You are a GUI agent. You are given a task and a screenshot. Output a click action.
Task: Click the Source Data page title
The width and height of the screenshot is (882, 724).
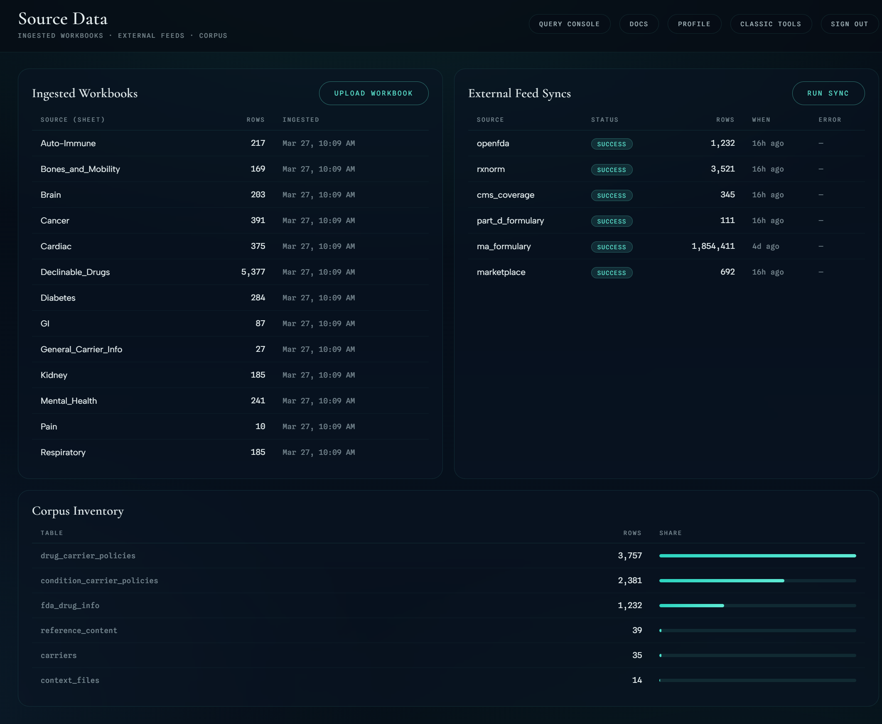click(63, 19)
